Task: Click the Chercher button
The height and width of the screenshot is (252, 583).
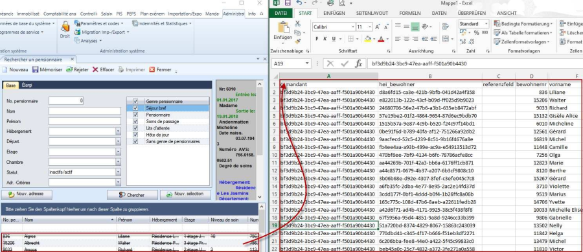Action: [x=132, y=195]
